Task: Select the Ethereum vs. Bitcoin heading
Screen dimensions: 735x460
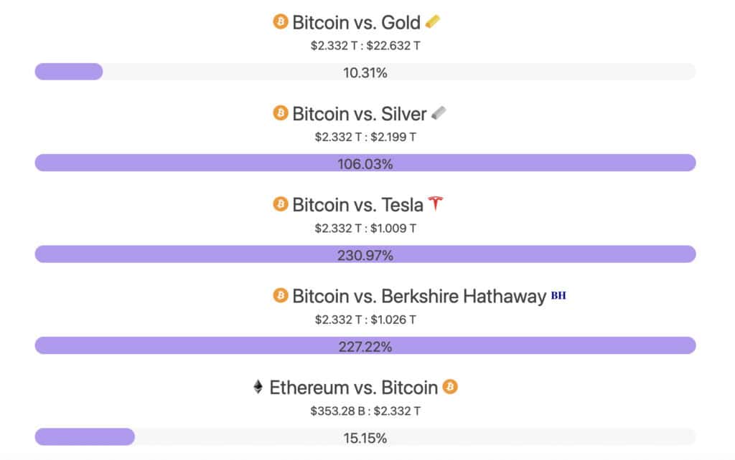Action: point(353,388)
